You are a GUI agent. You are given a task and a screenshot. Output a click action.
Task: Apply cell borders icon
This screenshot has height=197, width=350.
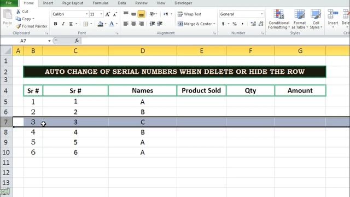pos(85,24)
